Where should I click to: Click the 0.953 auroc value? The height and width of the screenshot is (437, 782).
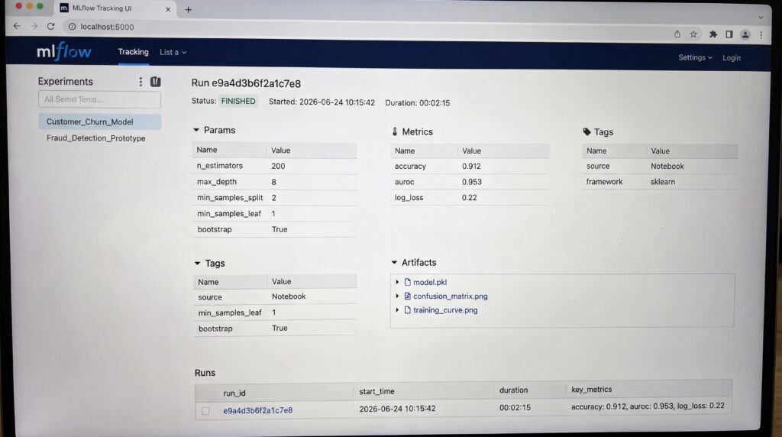point(471,182)
